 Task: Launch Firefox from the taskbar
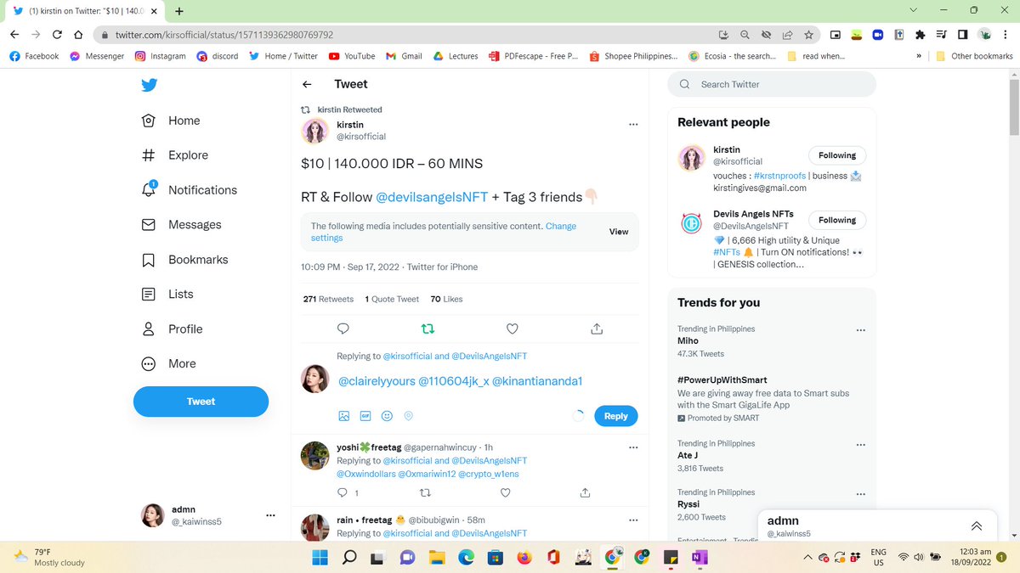[x=524, y=558]
